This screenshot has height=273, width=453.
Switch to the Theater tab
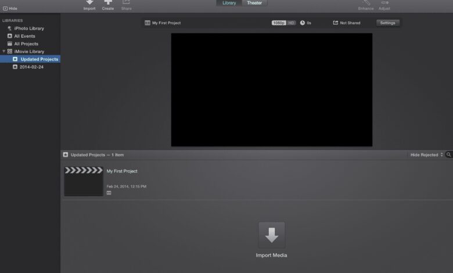click(254, 3)
